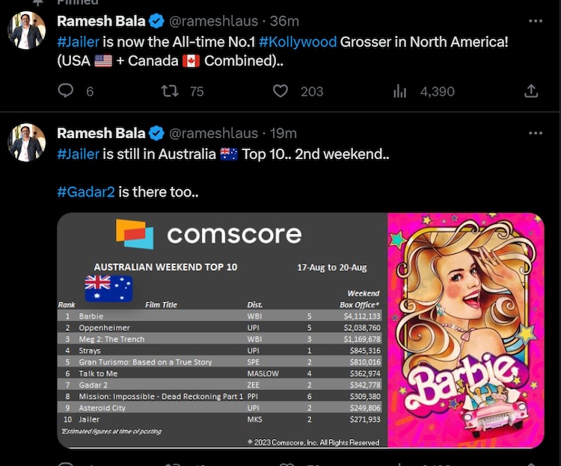
Task: Click Ramesh Bala's avatar on second tweet
Action: 27,143
